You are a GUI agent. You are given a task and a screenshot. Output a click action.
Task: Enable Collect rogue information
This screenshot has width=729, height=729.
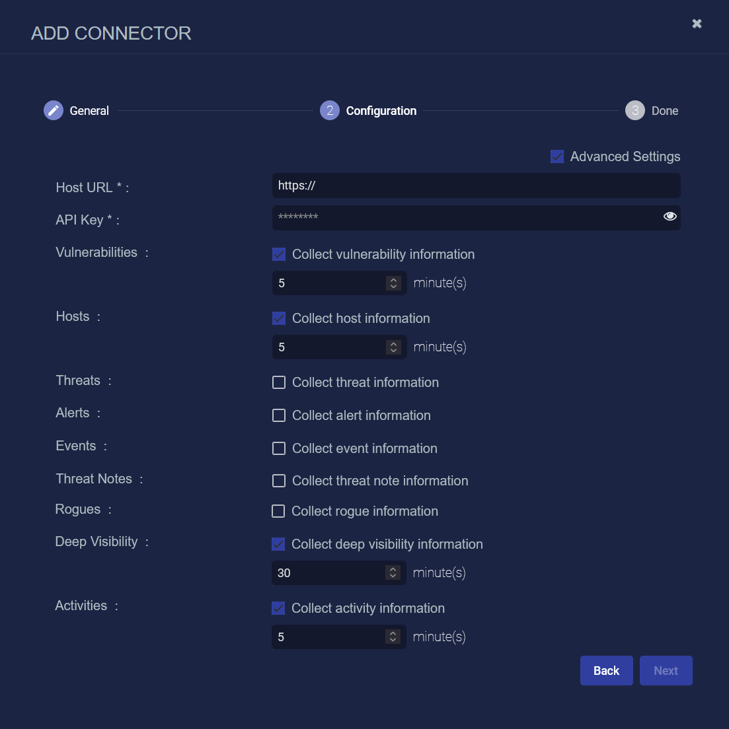tap(278, 511)
